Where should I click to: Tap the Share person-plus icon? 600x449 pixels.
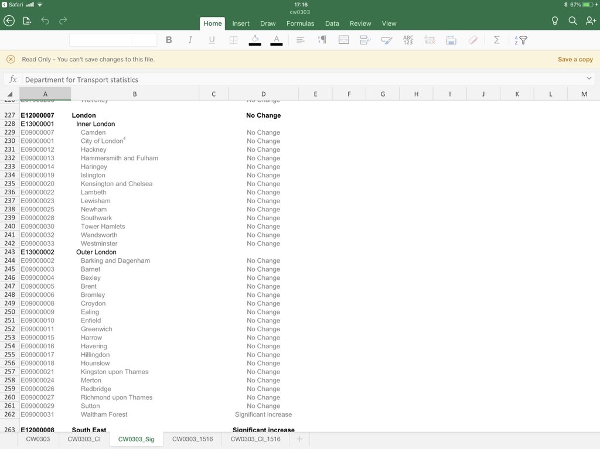591,20
